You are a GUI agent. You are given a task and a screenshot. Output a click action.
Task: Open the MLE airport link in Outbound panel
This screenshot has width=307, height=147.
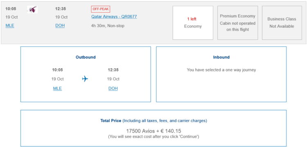[x=57, y=89]
